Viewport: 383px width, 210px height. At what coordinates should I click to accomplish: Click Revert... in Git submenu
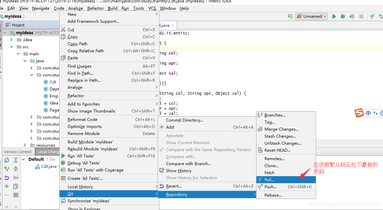(x=207, y=186)
